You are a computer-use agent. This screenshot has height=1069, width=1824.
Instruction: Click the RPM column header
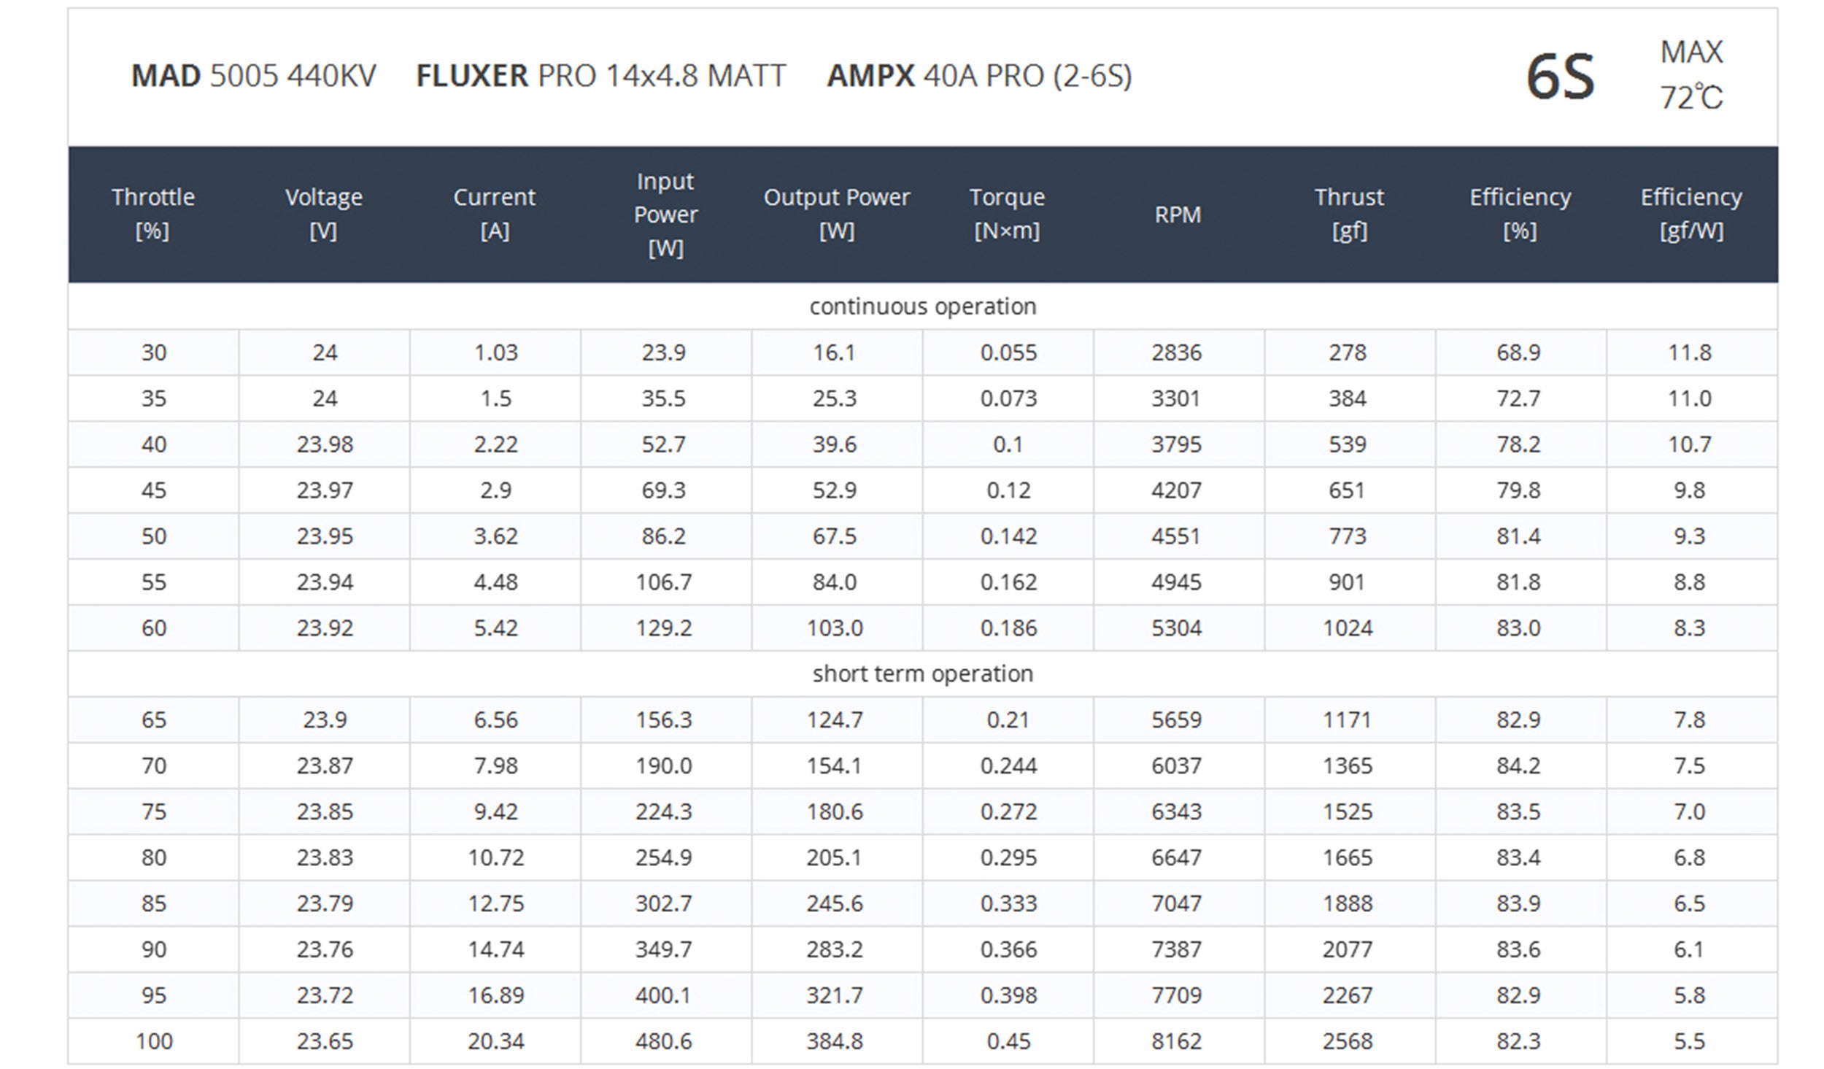tap(1178, 215)
